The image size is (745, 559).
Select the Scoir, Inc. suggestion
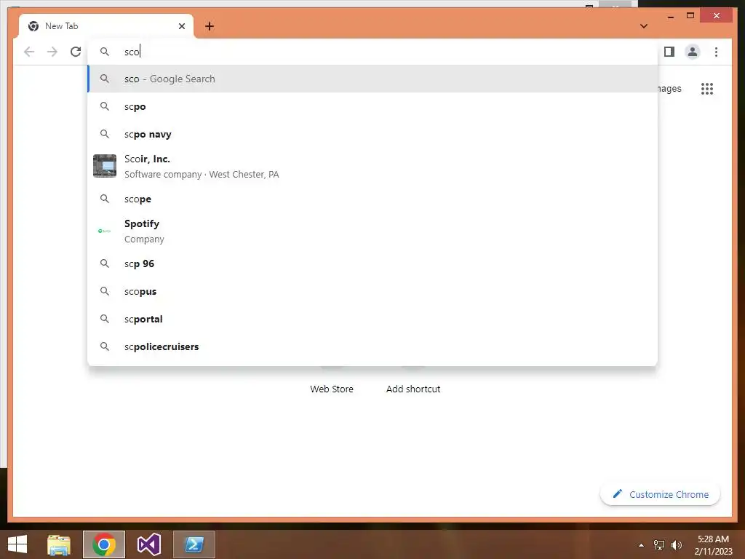point(373,167)
